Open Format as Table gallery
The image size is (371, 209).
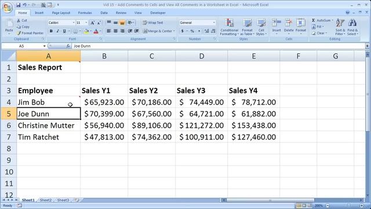pyautogui.click(x=248, y=27)
